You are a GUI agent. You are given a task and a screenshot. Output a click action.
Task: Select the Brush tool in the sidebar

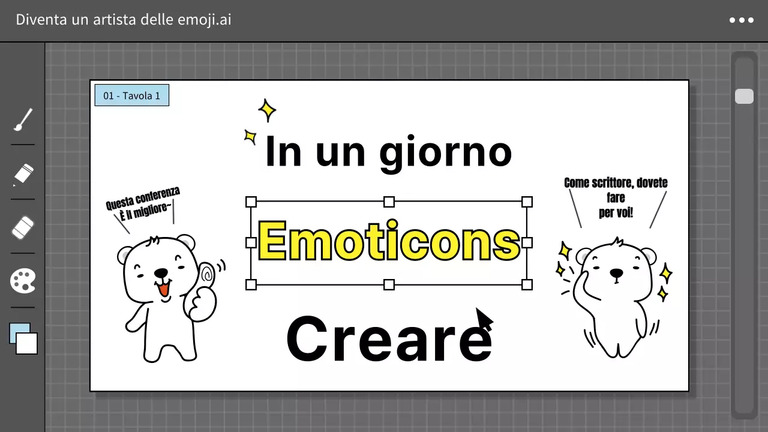tap(22, 118)
